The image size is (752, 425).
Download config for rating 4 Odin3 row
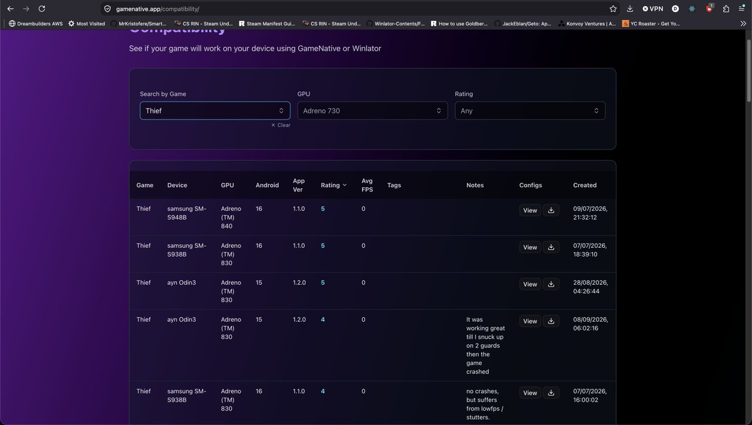[551, 321]
